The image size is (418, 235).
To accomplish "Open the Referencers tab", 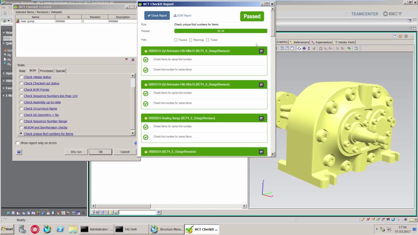I will [x=299, y=42].
